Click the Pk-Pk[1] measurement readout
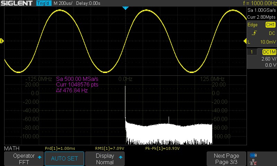 162,148
